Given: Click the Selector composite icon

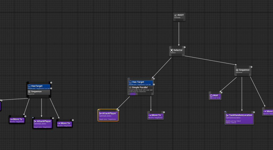Looking at the screenshot, I should click(x=172, y=50).
